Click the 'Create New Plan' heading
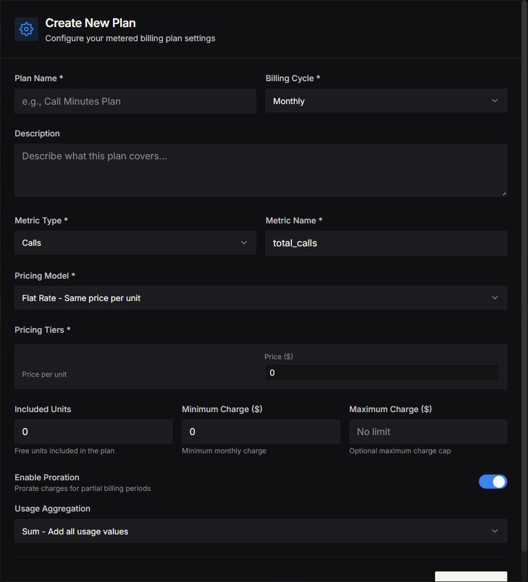 click(90, 23)
